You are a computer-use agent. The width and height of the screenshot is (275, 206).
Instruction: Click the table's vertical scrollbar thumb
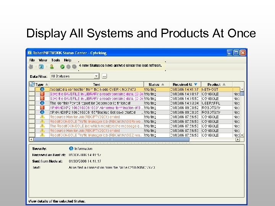coord(242,94)
